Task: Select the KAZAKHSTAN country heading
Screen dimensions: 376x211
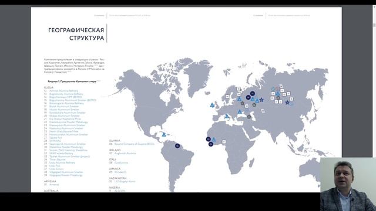Action: click(x=117, y=178)
